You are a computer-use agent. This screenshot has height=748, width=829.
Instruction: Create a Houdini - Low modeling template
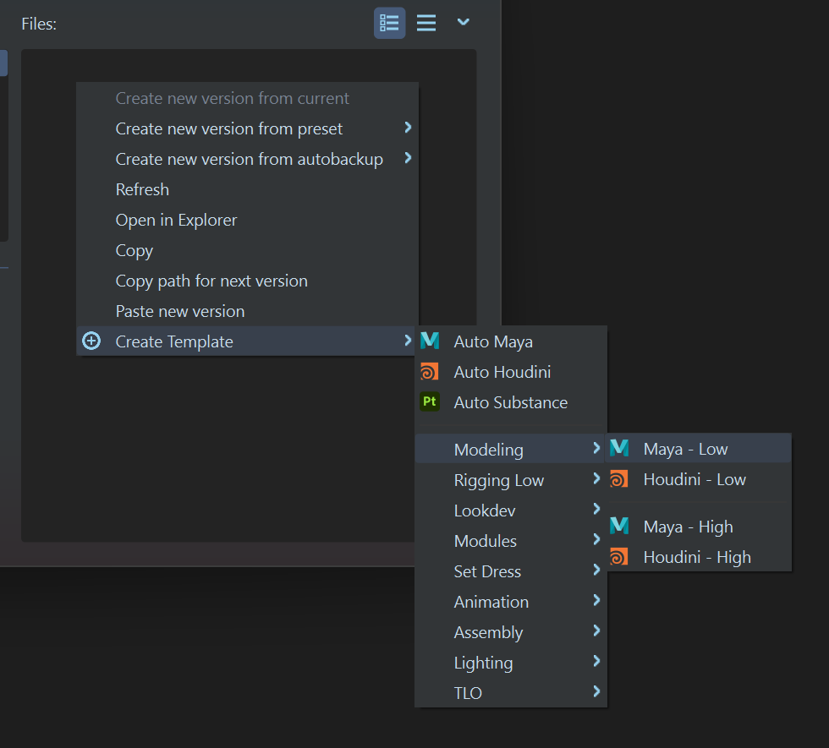click(x=698, y=479)
